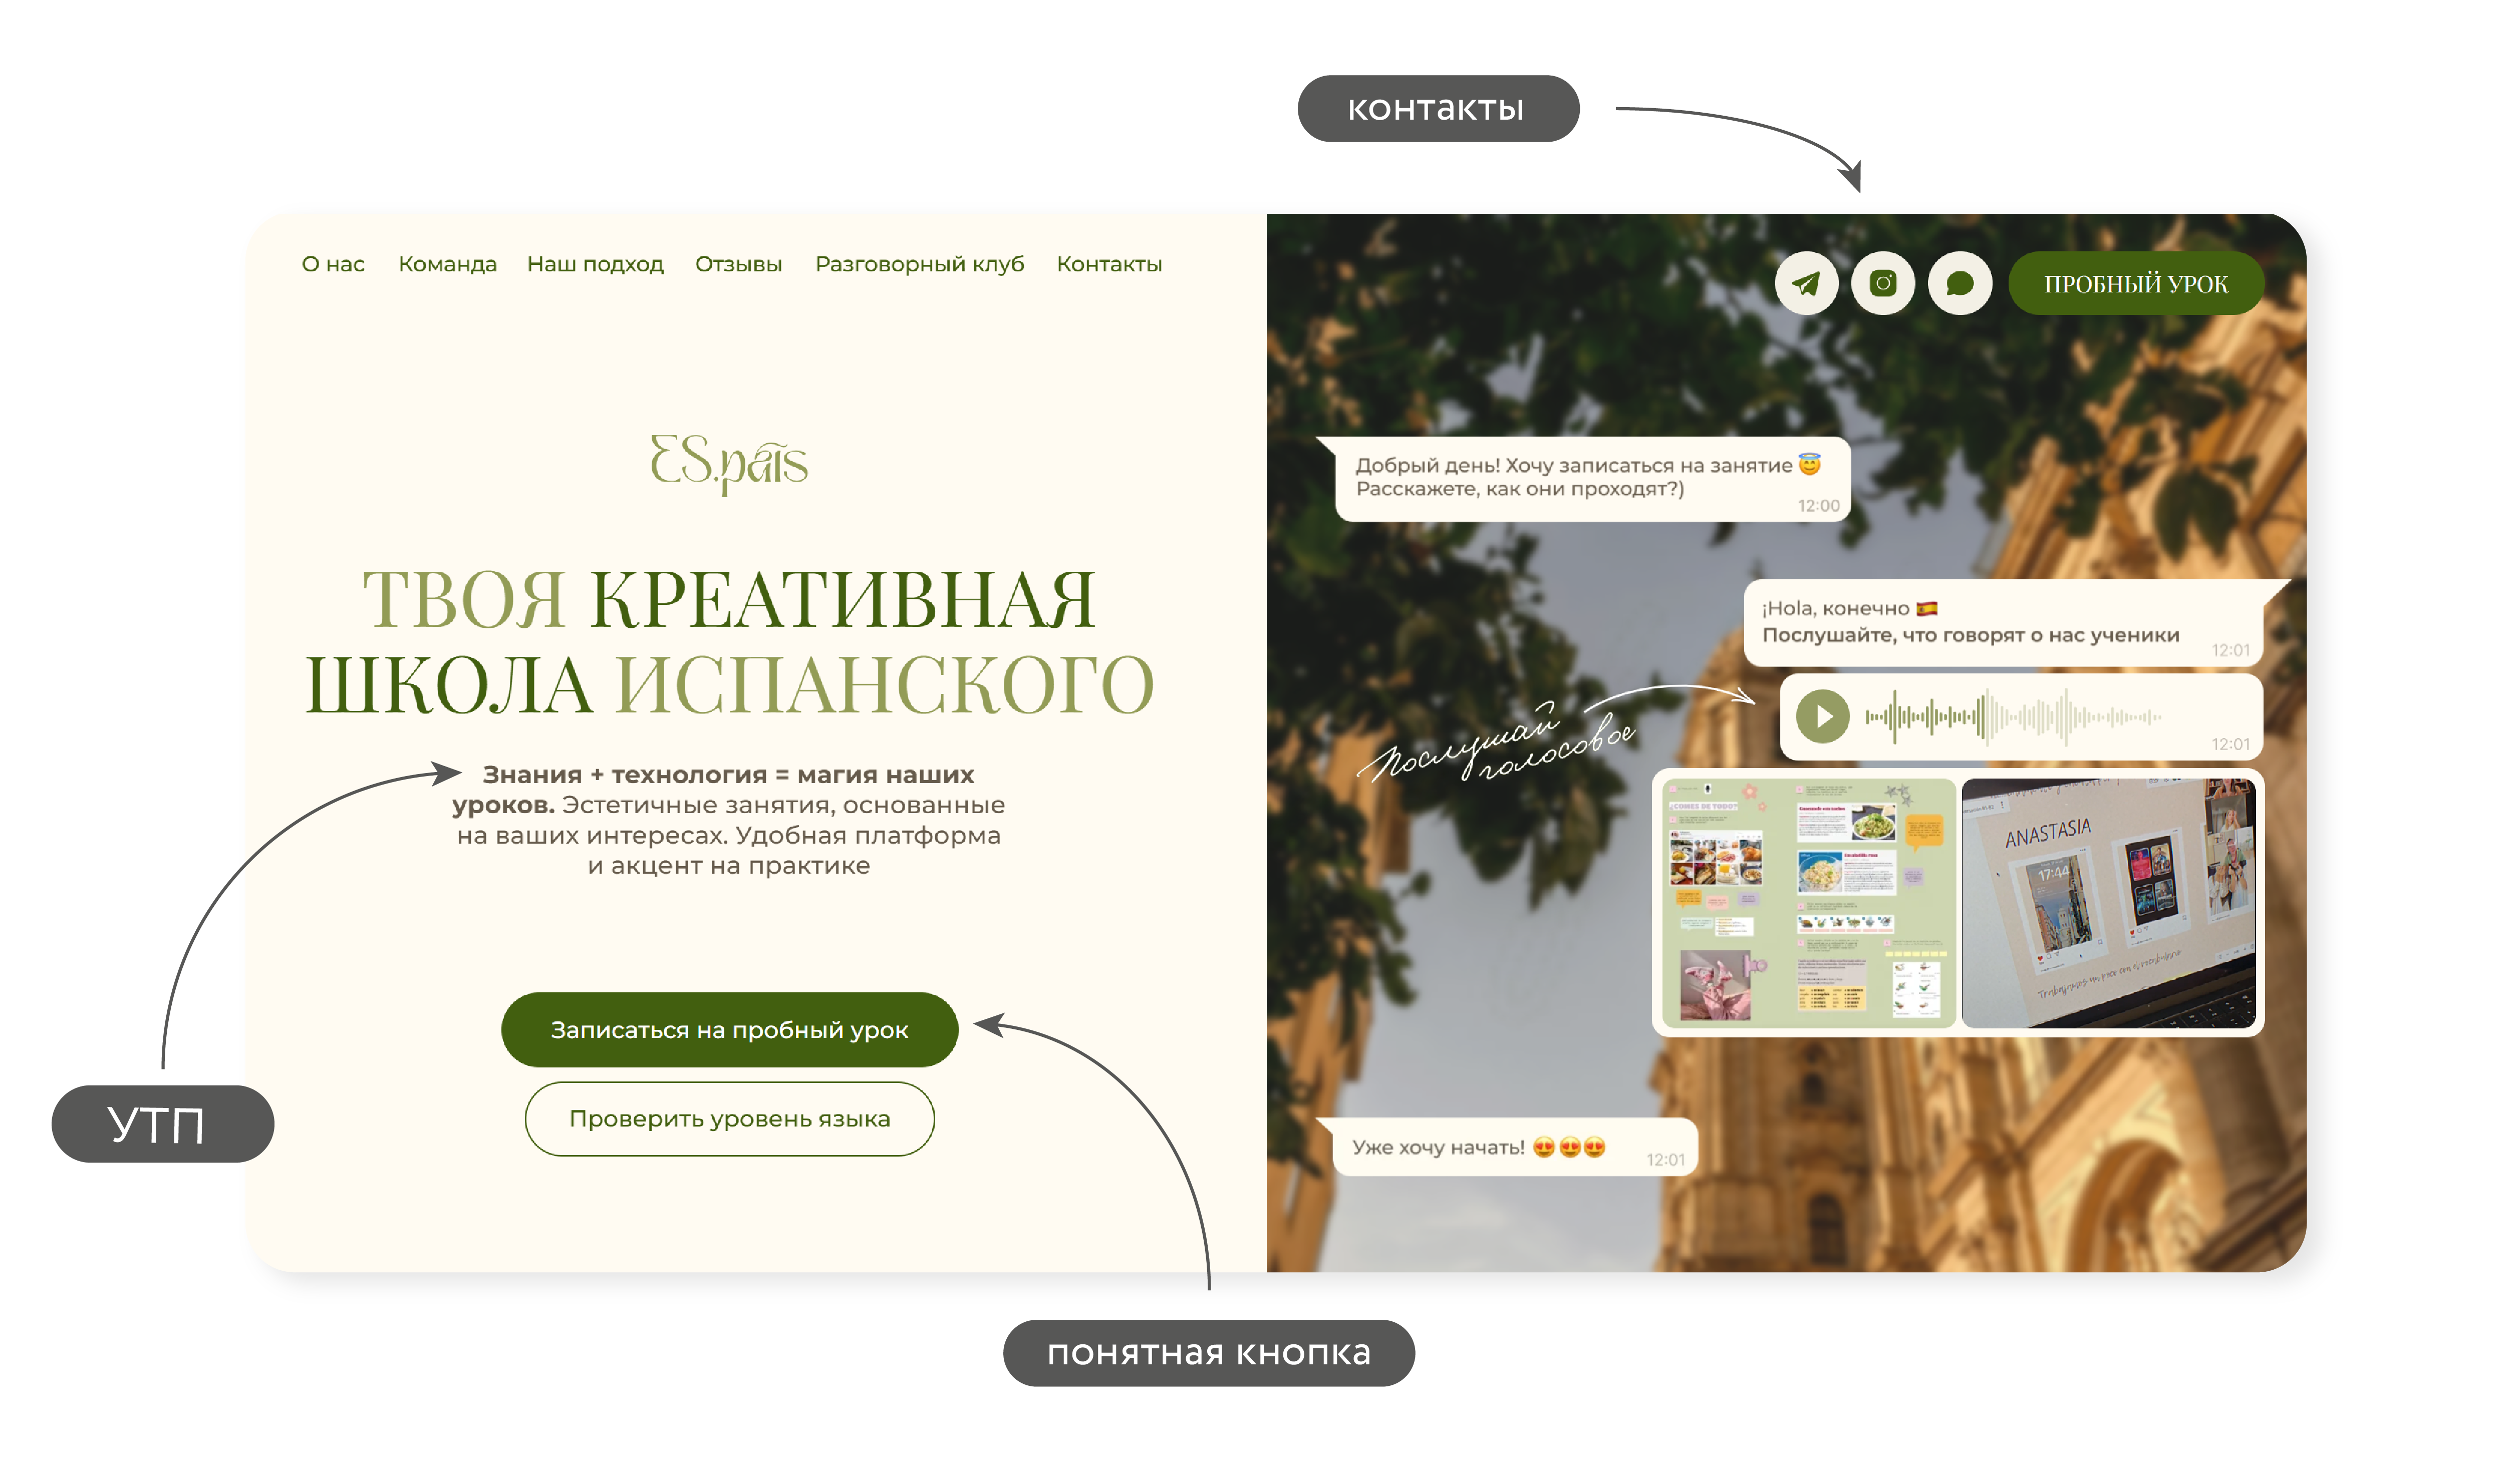
Task: Click the Добрый день chat message bubble
Action: pyautogui.click(x=1591, y=479)
